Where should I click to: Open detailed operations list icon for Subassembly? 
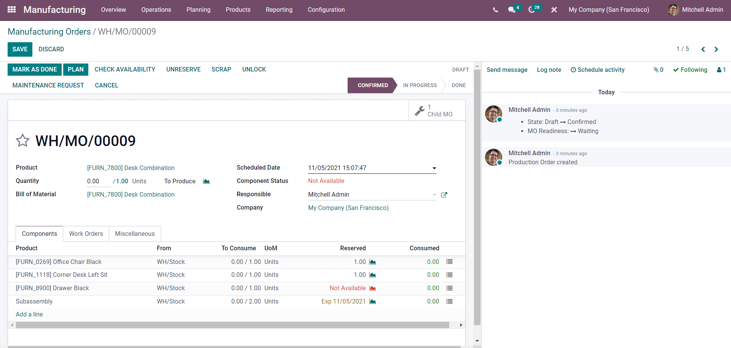[x=449, y=302]
